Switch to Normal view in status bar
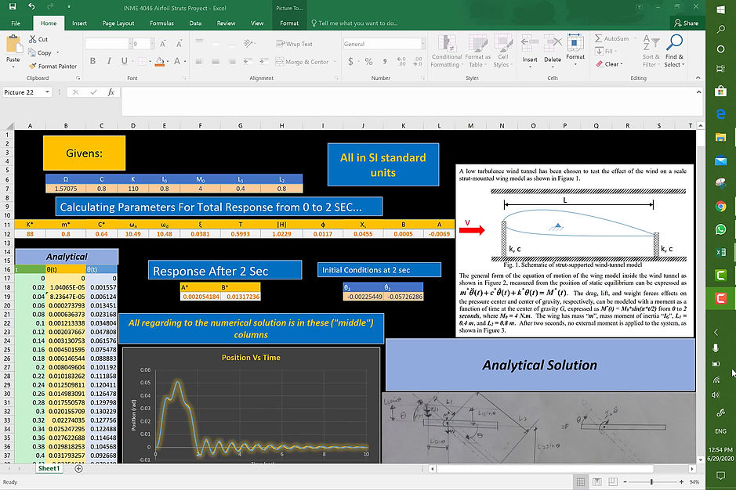 [x=581, y=481]
